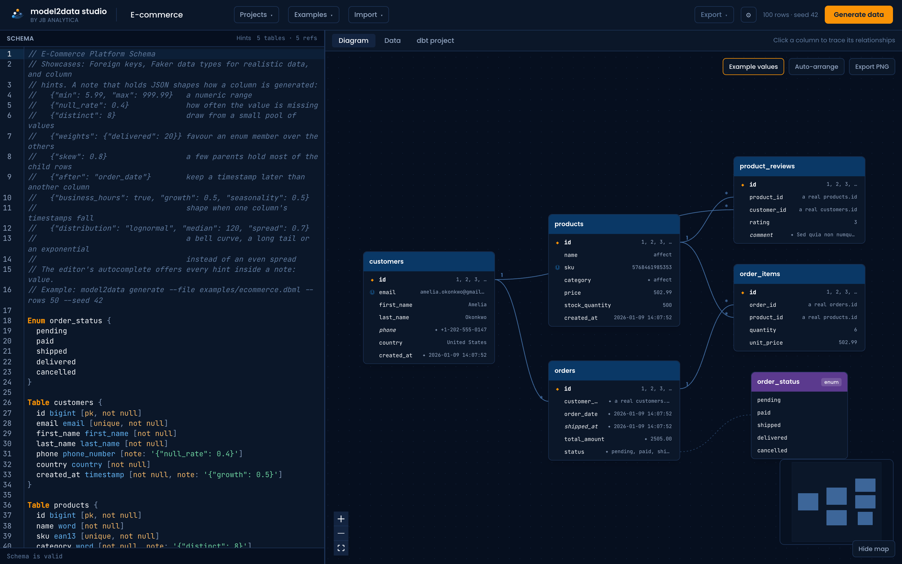Image resolution: width=902 pixels, height=564 pixels.
Task: Click the Generate data button
Action: [x=858, y=15]
